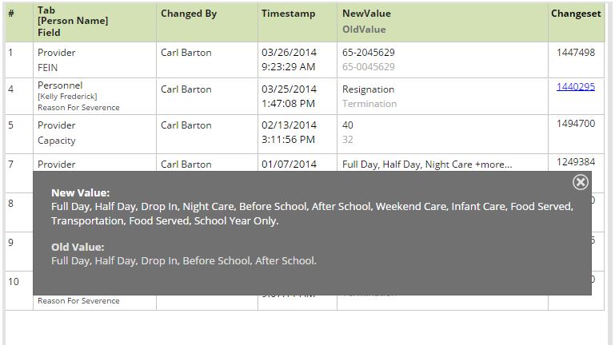Viewport: 615px width, 345px height.
Task: Click the Provider Capacity field cell
Action: pyautogui.click(x=94, y=133)
